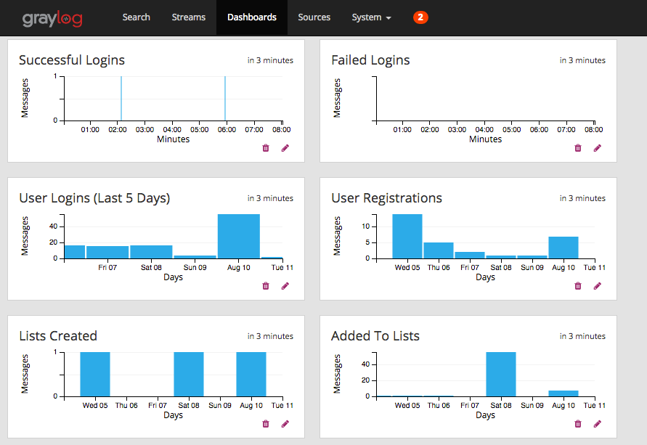Open the notifications badge showing 2
The height and width of the screenshot is (445, 647).
[x=420, y=17]
